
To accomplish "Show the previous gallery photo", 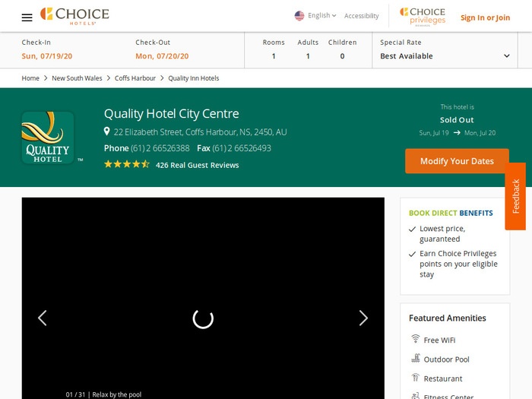I will (x=43, y=318).
